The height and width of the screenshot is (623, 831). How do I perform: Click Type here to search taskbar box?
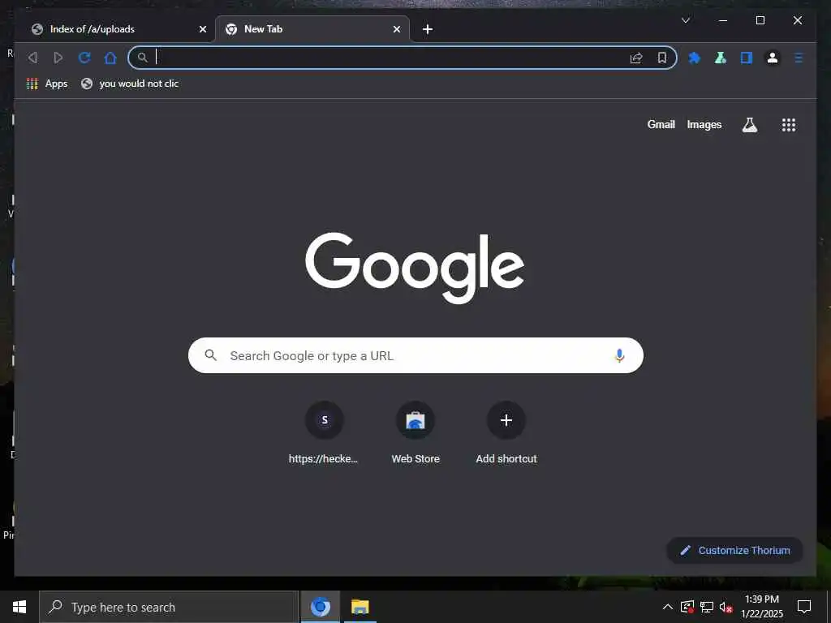(x=169, y=607)
